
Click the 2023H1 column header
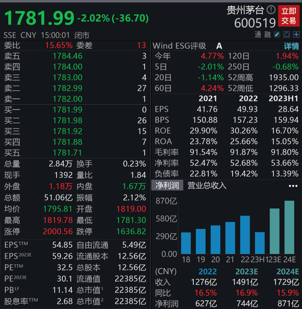[x=284, y=98]
